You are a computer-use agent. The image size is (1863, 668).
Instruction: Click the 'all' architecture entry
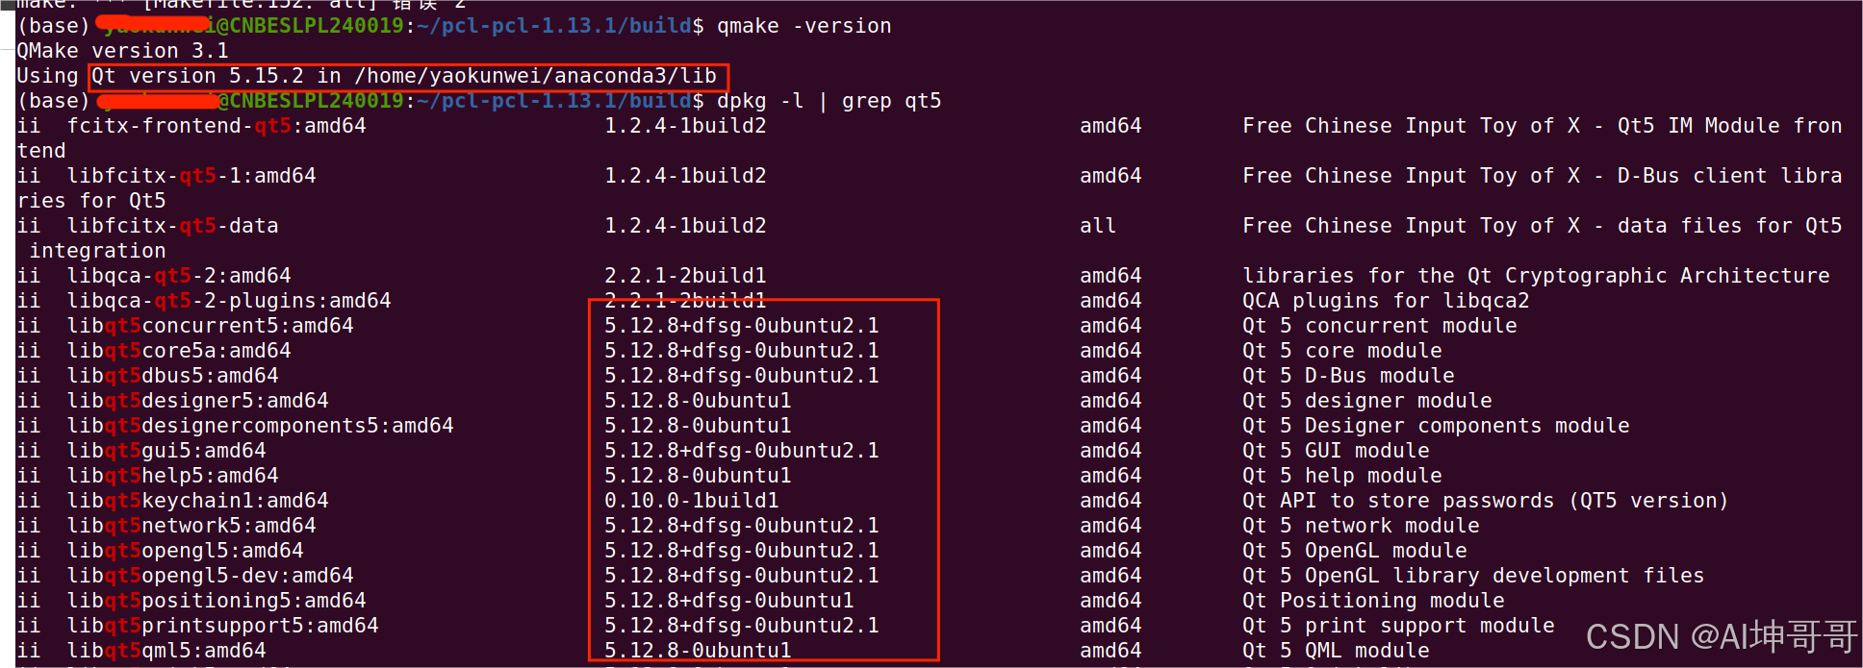1098,226
